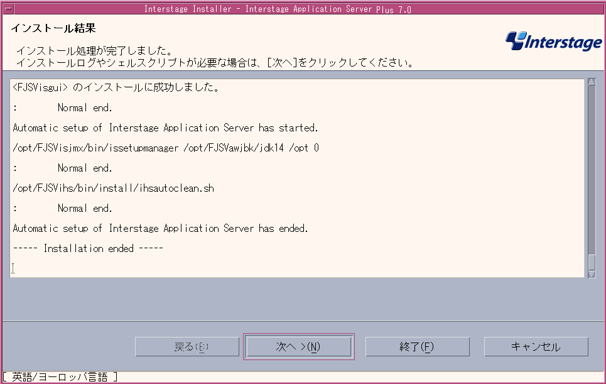Click the インストール結果 heading
606x384 pixels.
pyautogui.click(x=53, y=28)
